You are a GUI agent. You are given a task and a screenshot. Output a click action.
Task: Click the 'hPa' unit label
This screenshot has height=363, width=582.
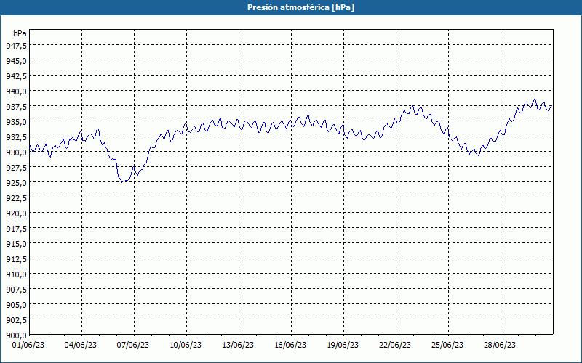coord(20,33)
